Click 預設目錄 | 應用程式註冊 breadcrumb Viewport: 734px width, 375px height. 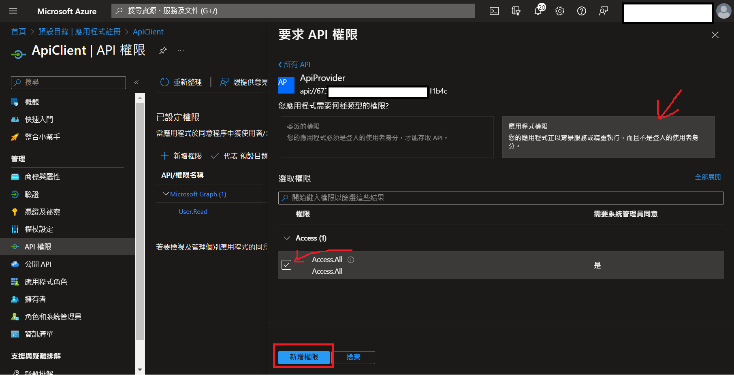(79, 32)
